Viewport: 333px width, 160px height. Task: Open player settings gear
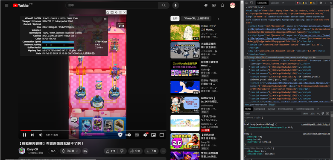(x=145, y=135)
